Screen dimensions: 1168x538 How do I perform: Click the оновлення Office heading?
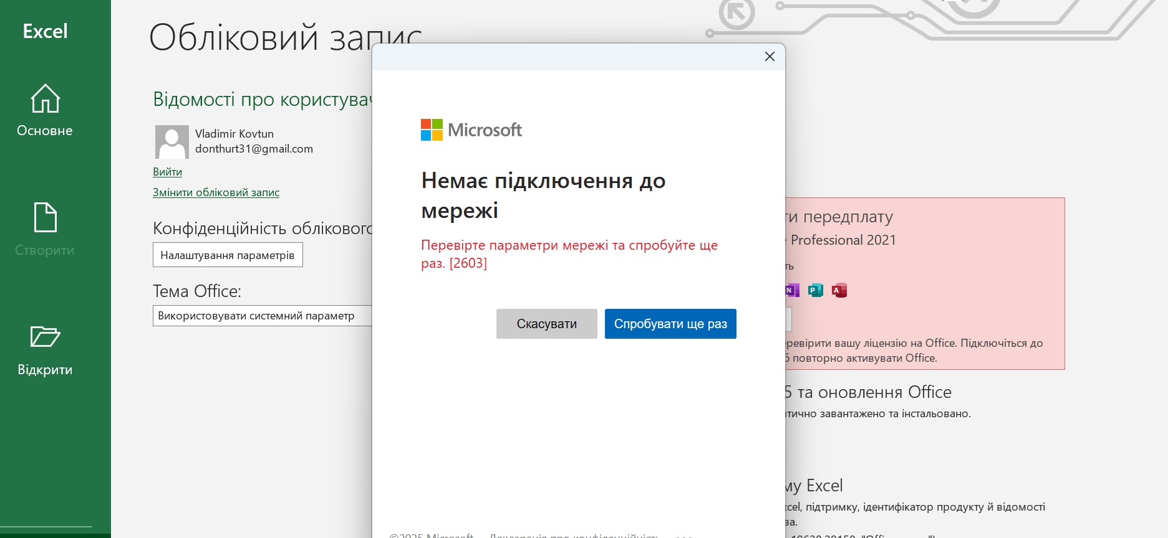click(x=885, y=392)
